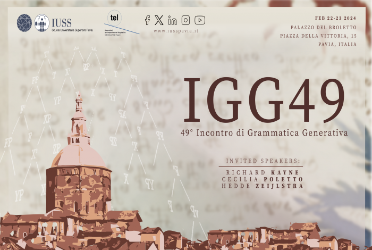Click the 'FEB 22-23 2024' date
Screen dimensions: 372x250
point(335,18)
